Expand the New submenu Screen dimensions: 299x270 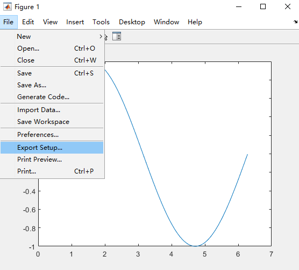point(52,37)
